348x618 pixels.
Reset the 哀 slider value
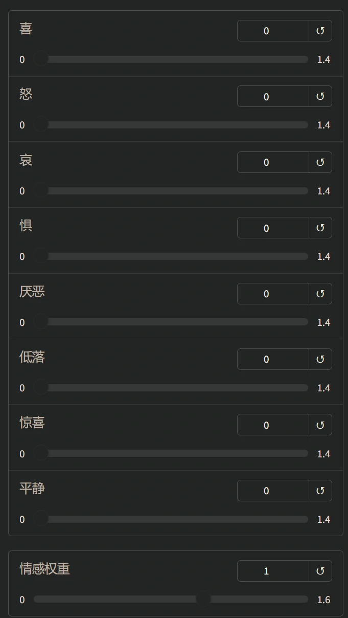pyautogui.click(x=320, y=162)
